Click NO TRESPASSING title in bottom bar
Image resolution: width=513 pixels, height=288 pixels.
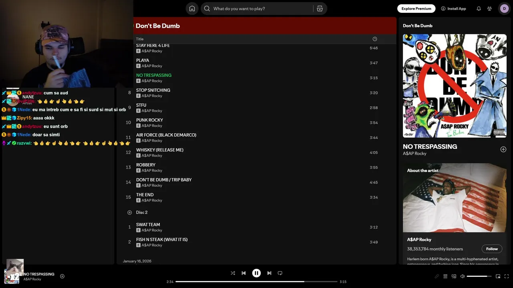[x=39, y=274]
